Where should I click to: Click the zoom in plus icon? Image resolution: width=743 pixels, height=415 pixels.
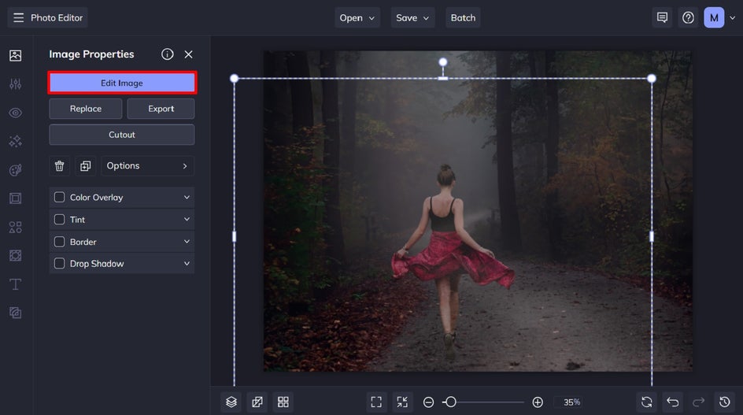538,402
